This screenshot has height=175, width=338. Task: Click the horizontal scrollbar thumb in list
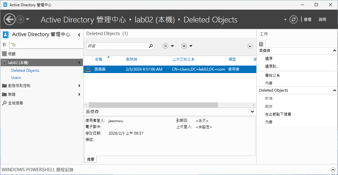pyautogui.click(x=153, y=105)
